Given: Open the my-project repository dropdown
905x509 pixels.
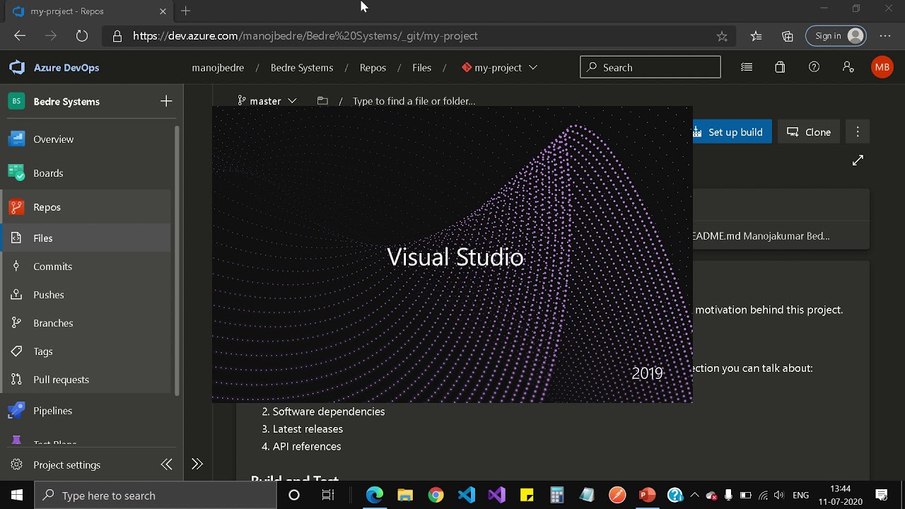Looking at the screenshot, I should [499, 68].
